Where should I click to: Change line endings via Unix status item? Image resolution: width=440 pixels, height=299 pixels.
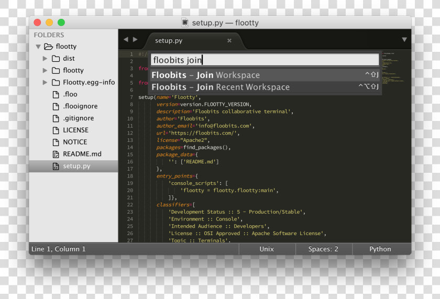(267, 249)
